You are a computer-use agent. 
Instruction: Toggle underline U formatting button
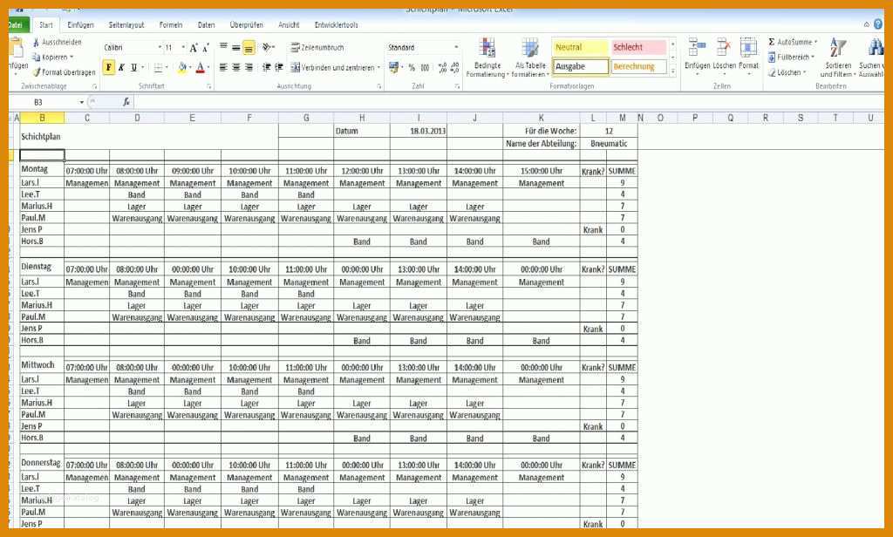(x=133, y=67)
